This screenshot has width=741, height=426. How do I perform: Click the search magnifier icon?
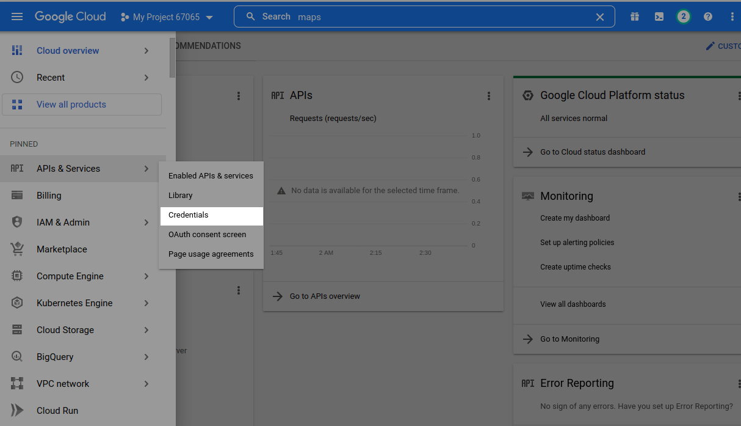[250, 17]
